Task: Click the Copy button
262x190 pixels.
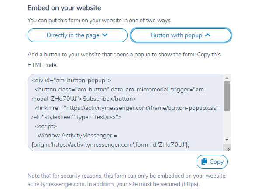Action: (x=212, y=162)
